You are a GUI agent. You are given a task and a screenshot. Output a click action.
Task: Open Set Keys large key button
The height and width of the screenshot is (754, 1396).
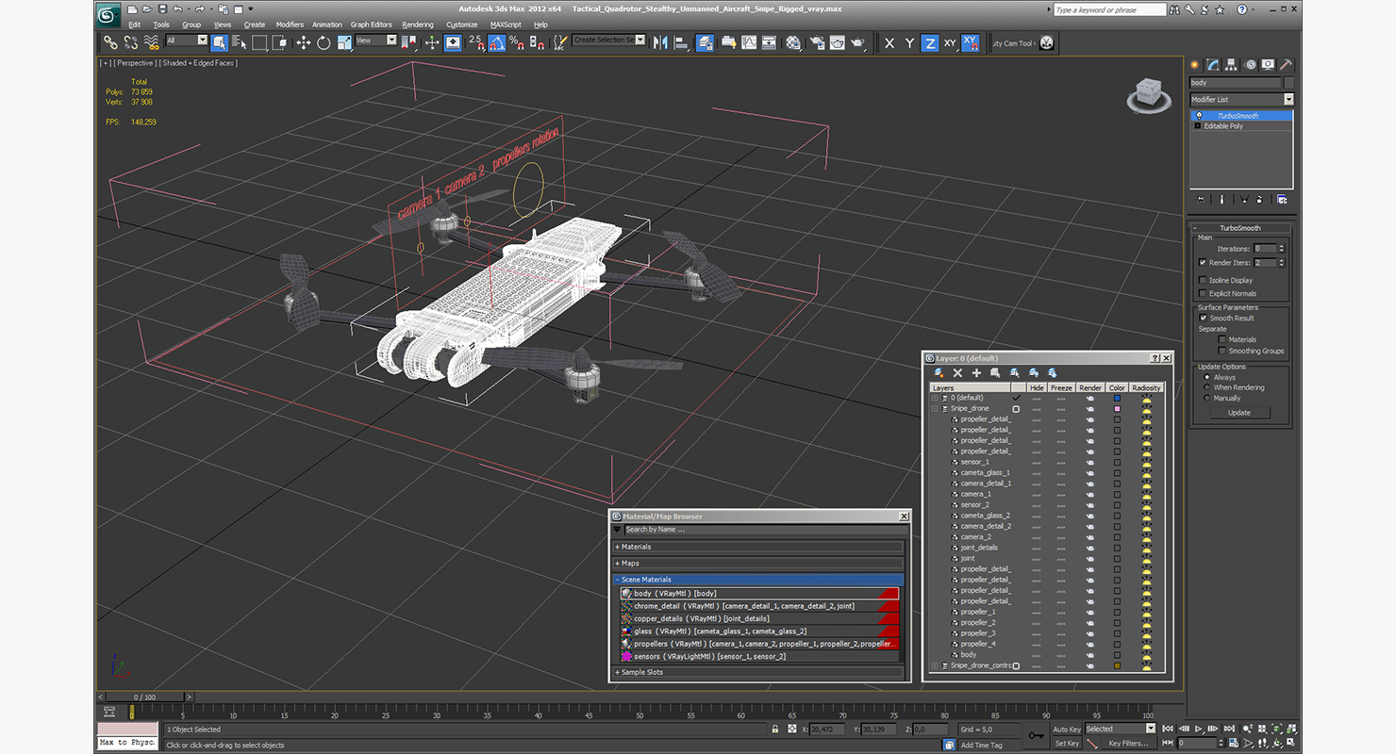[1037, 735]
